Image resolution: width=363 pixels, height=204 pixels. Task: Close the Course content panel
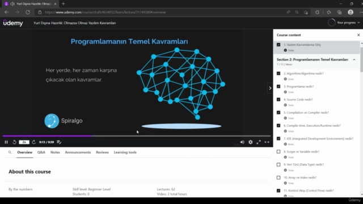click(358, 35)
